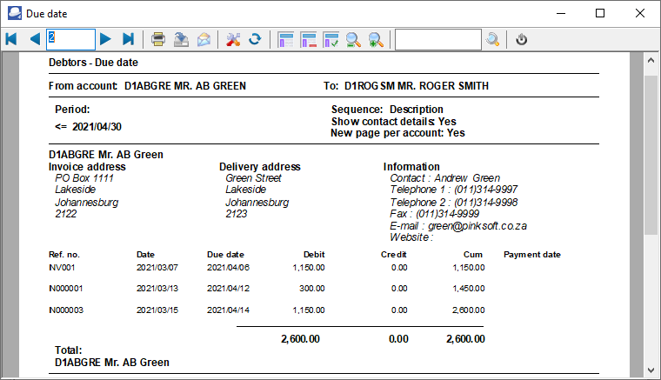
Task: Close report with the power icon
Action: [522, 39]
